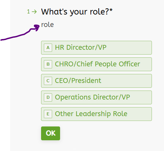Click the letter C key badge
Image resolution: width=164 pixels, height=151 pixels.
click(48, 81)
